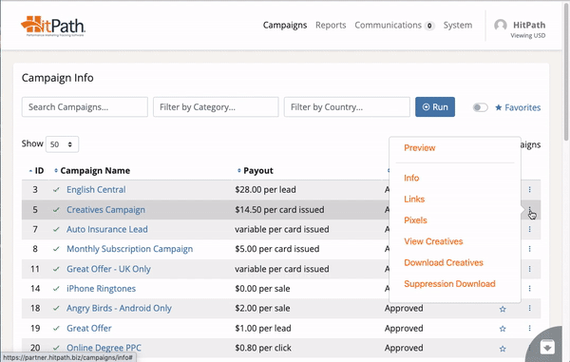Open the Monthly Subscription Campaign link

coord(130,249)
